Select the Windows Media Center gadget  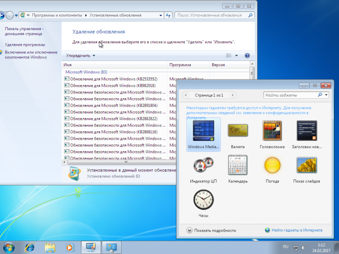pyautogui.click(x=203, y=135)
